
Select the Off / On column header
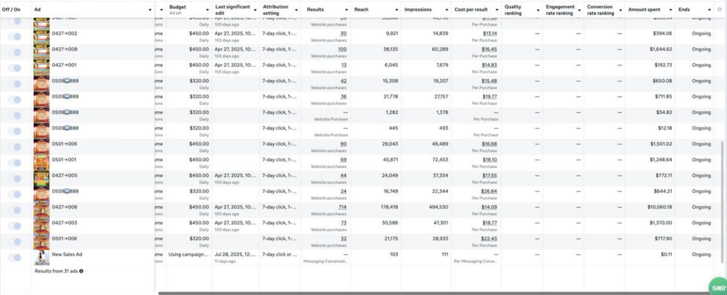tap(11, 10)
